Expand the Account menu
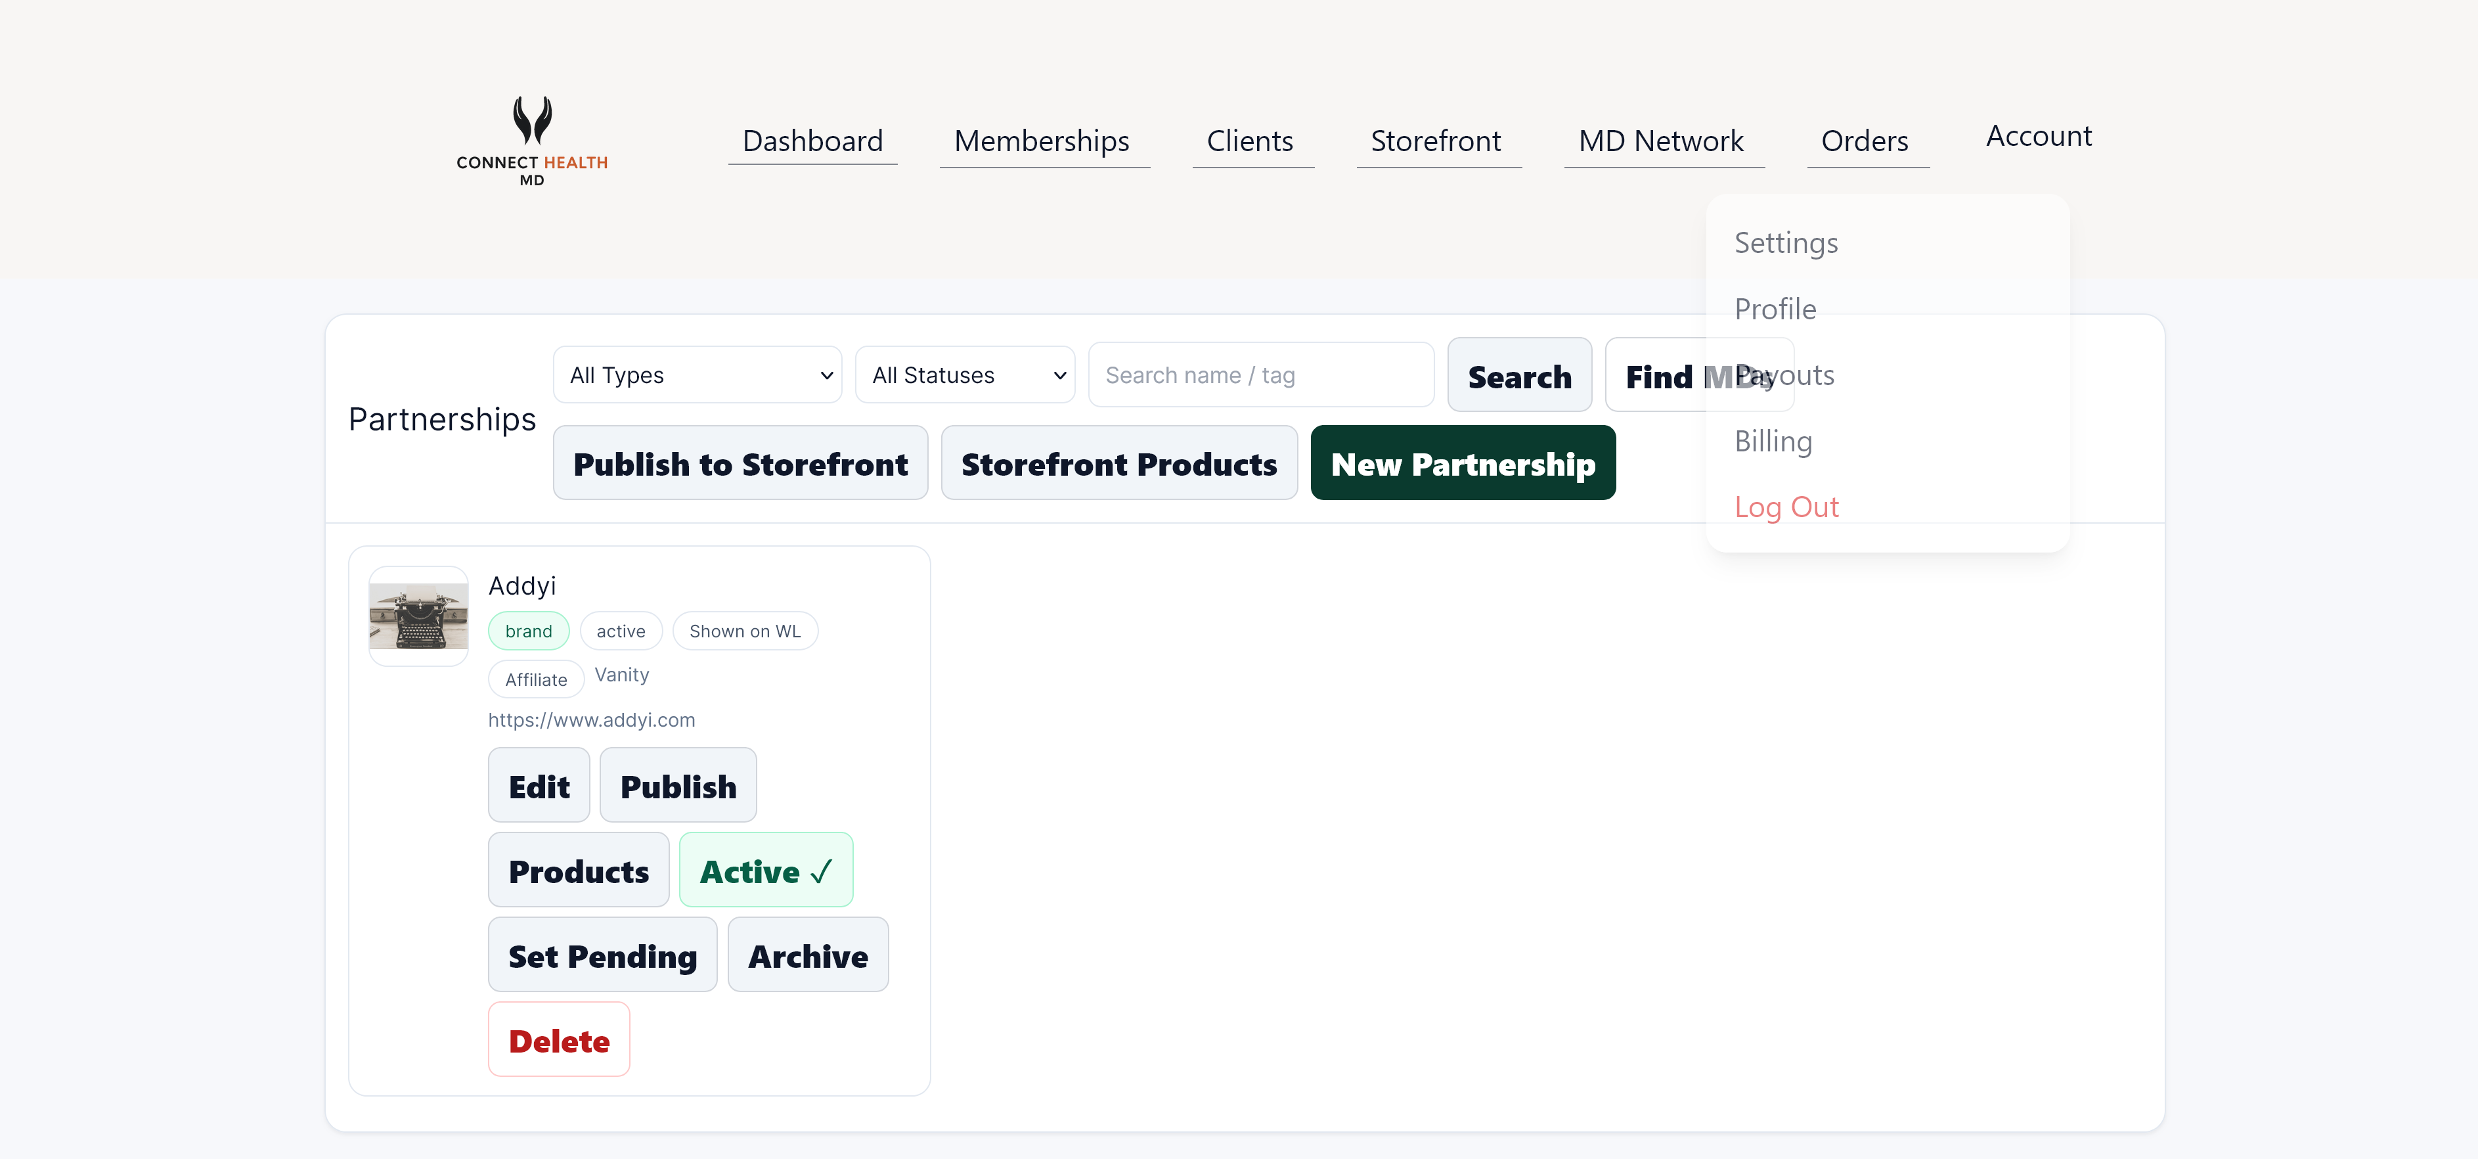Image resolution: width=2478 pixels, height=1159 pixels. [2037, 136]
